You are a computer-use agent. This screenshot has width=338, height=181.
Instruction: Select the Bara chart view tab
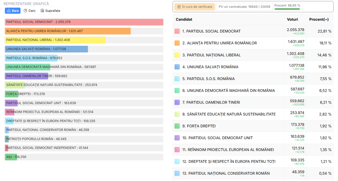click(x=13, y=11)
